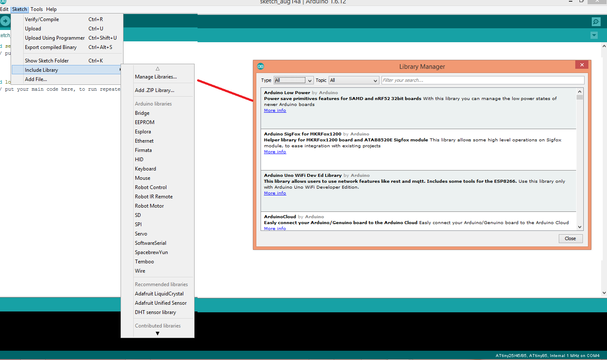This screenshot has height=360, width=607.
Task: Close the Library Manager with red X
Action: tap(582, 65)
